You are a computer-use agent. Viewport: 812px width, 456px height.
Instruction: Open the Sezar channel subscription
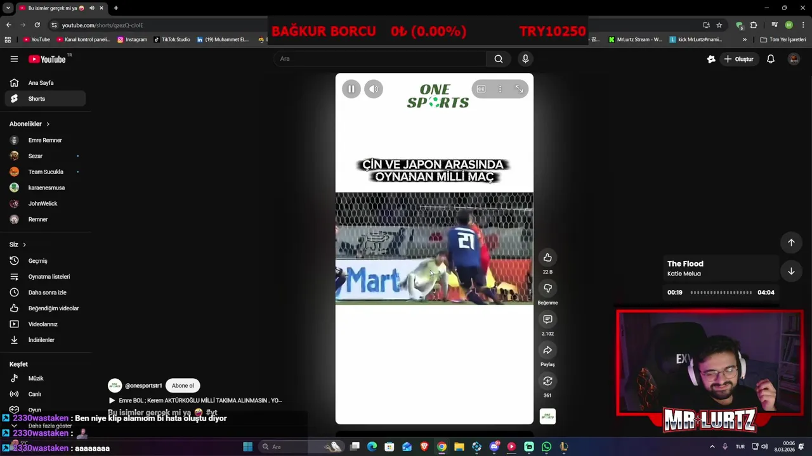pyautogui.click(x=44, y=156)
